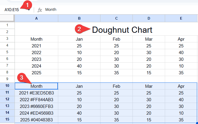Click the fill handle at the selection corner
This screenshot has width=198, height=124.
click(197, 123)
